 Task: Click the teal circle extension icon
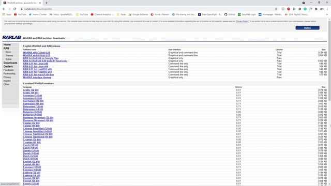[305, 9]
